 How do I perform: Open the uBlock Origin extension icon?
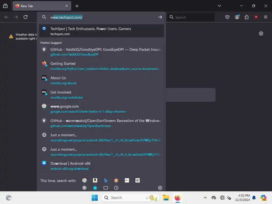[x=256, y=17]
